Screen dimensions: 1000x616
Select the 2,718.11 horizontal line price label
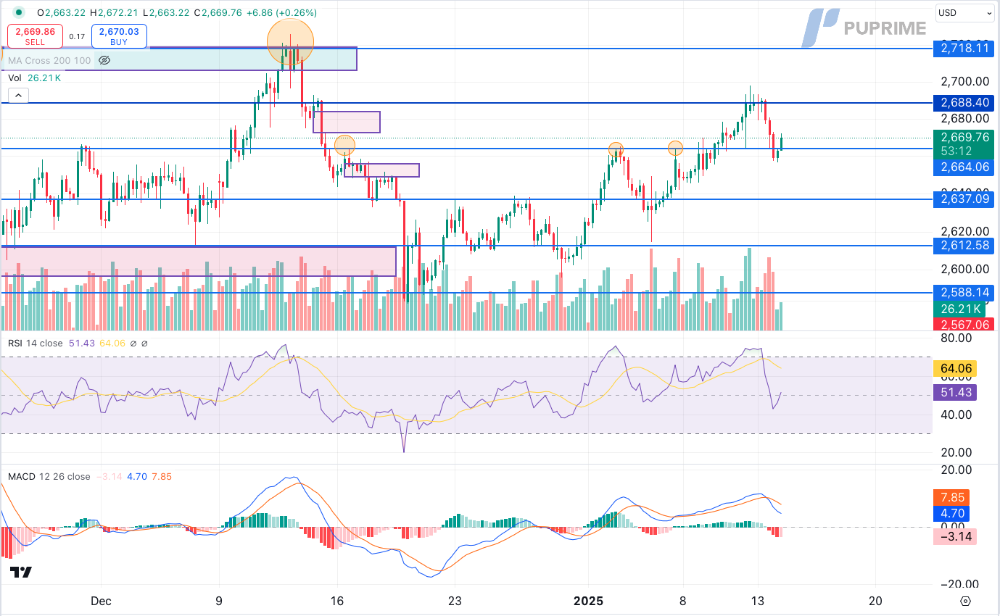pos(964,49)
